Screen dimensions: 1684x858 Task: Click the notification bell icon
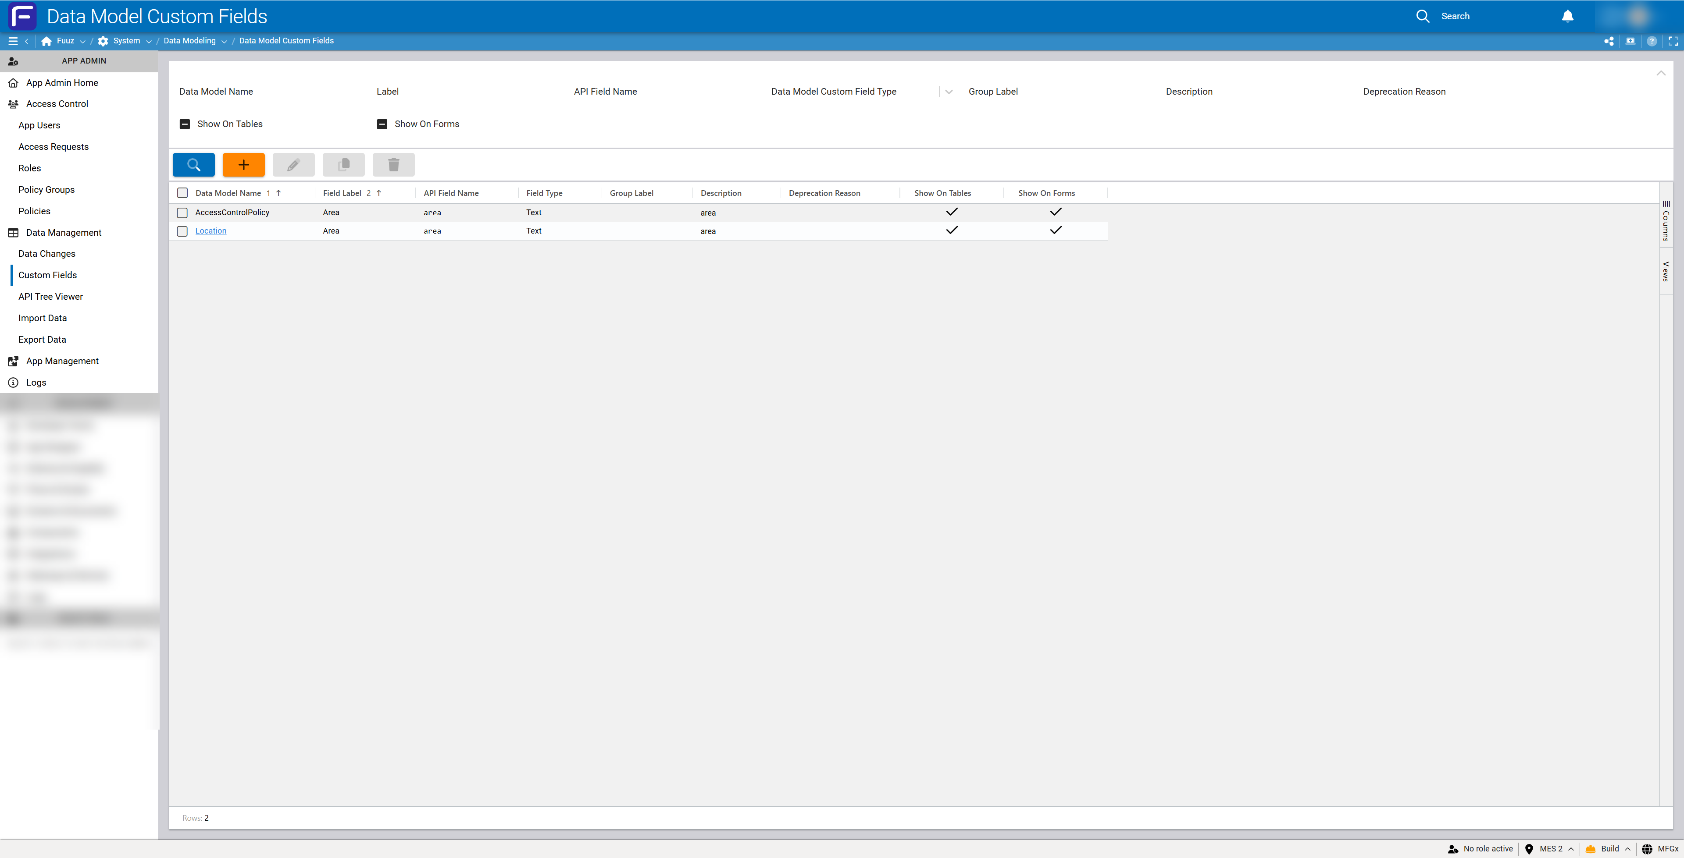click(x=1567, y=16)
